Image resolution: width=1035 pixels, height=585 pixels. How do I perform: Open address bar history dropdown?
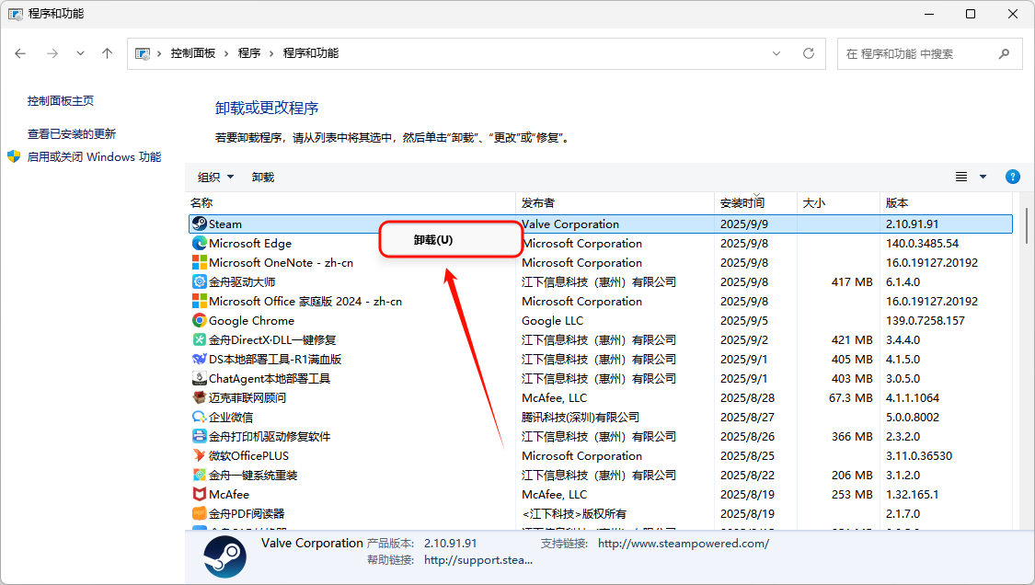tap(776, 53)
